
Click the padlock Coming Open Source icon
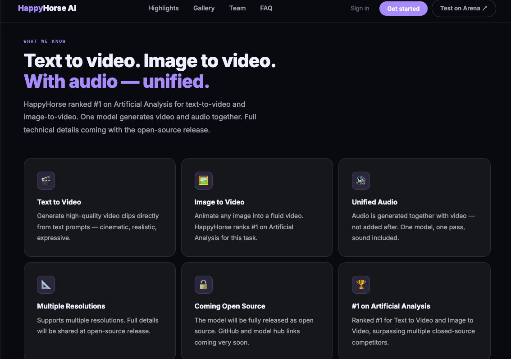(x=203, y=284)
